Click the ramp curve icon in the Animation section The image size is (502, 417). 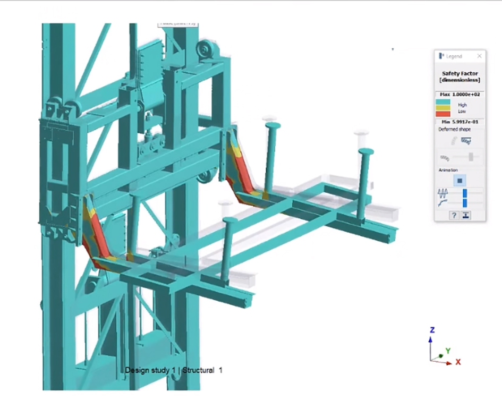point(443,201)
